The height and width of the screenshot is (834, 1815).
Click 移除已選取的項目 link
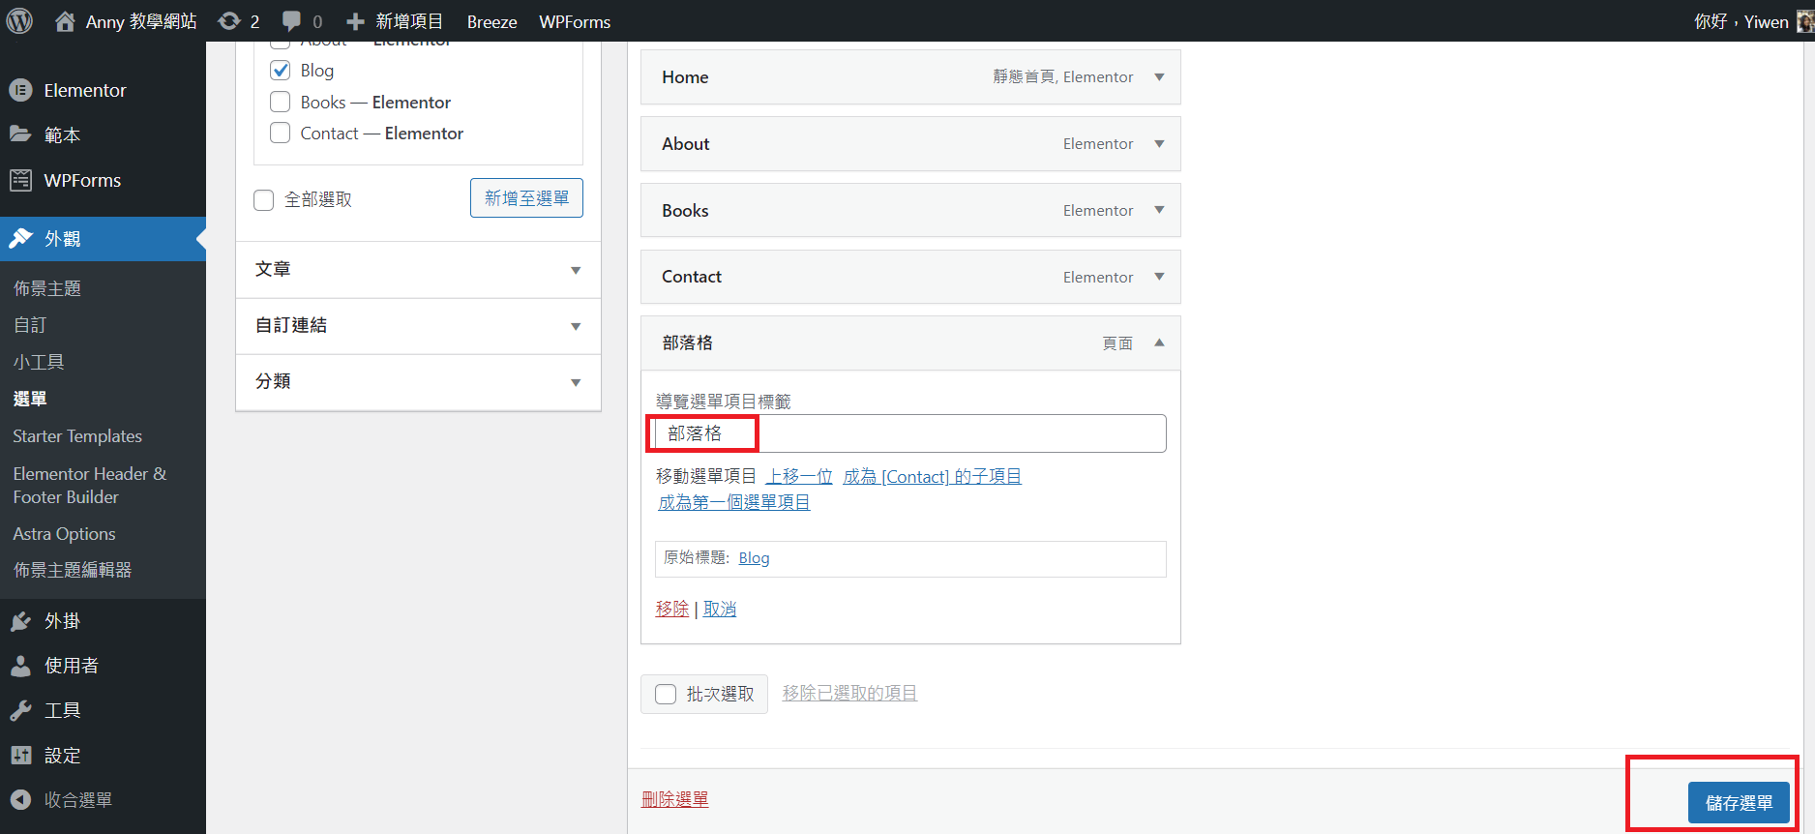849,693
